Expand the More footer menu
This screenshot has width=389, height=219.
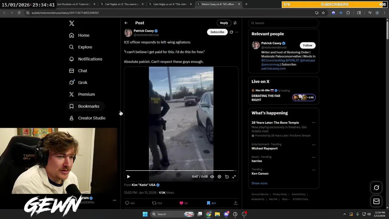(286, 199)
